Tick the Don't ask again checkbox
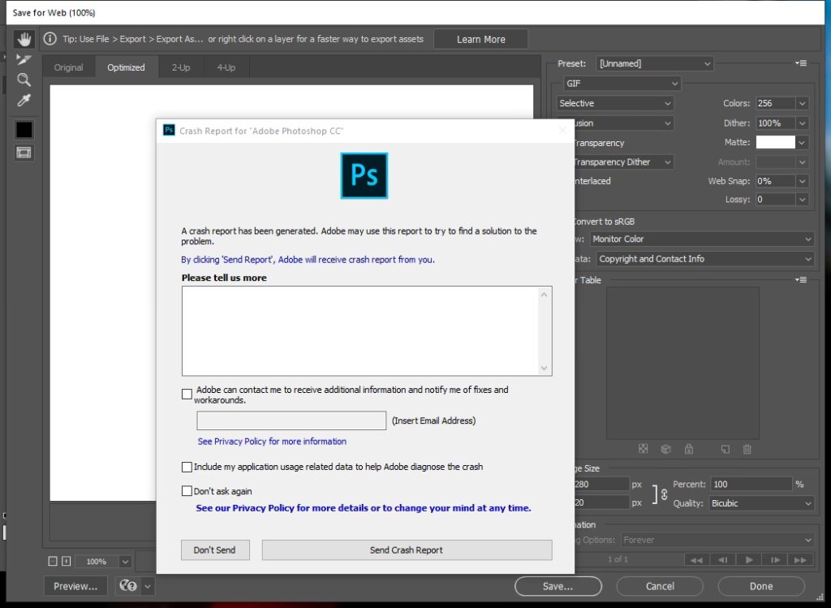 click(187, 491)
